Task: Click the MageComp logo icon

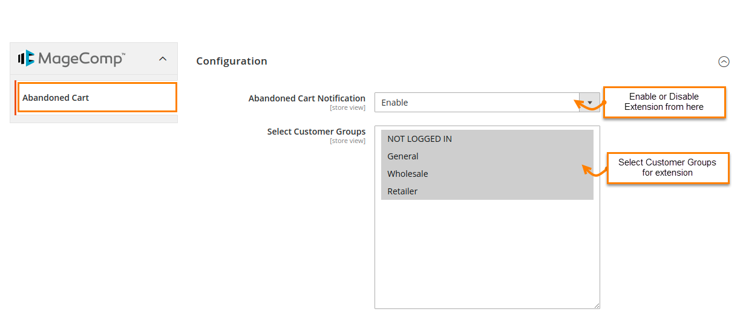Action: pyautogui.click(x=27, y=59)
